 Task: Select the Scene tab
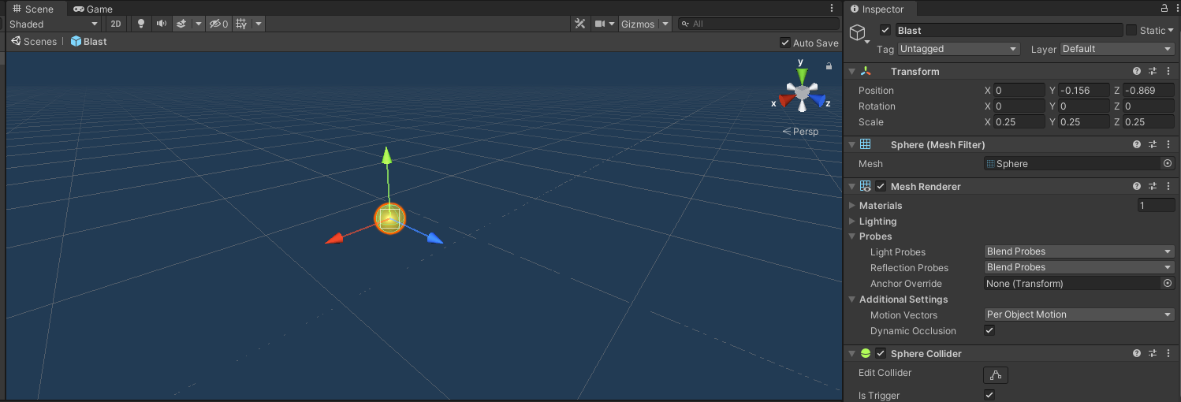tap(33, 9)
